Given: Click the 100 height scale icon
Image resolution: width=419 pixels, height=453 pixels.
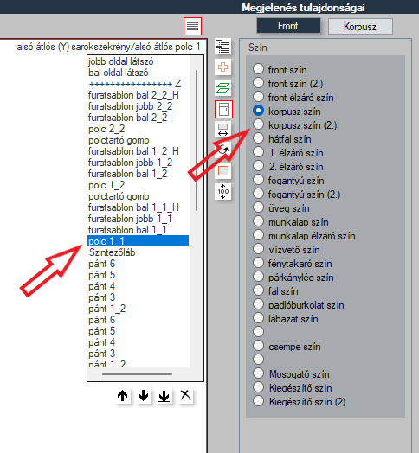Looking at the screenshot, I should tap(223, 192).
